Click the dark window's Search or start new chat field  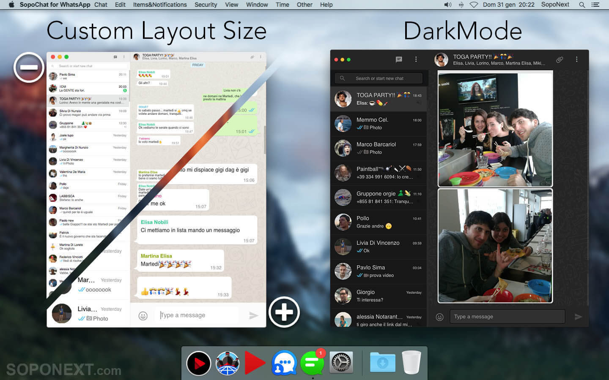click(x=379, y=78)
